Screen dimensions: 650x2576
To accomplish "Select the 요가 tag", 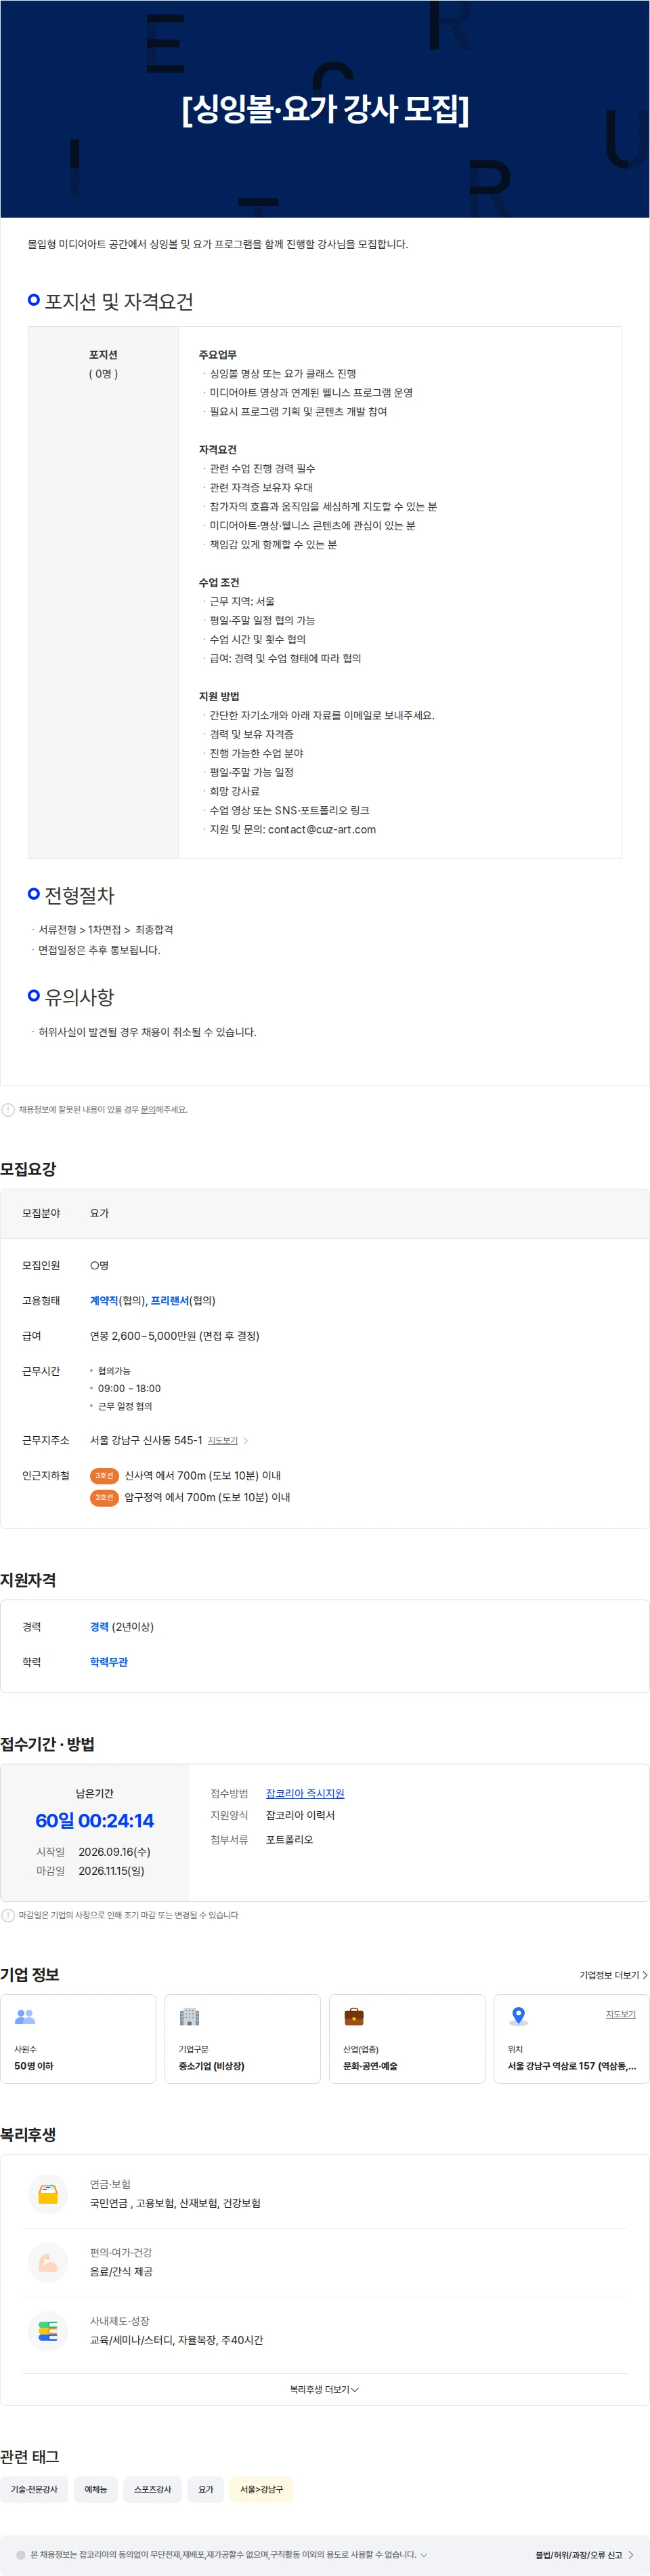I will coord(206,2489).
